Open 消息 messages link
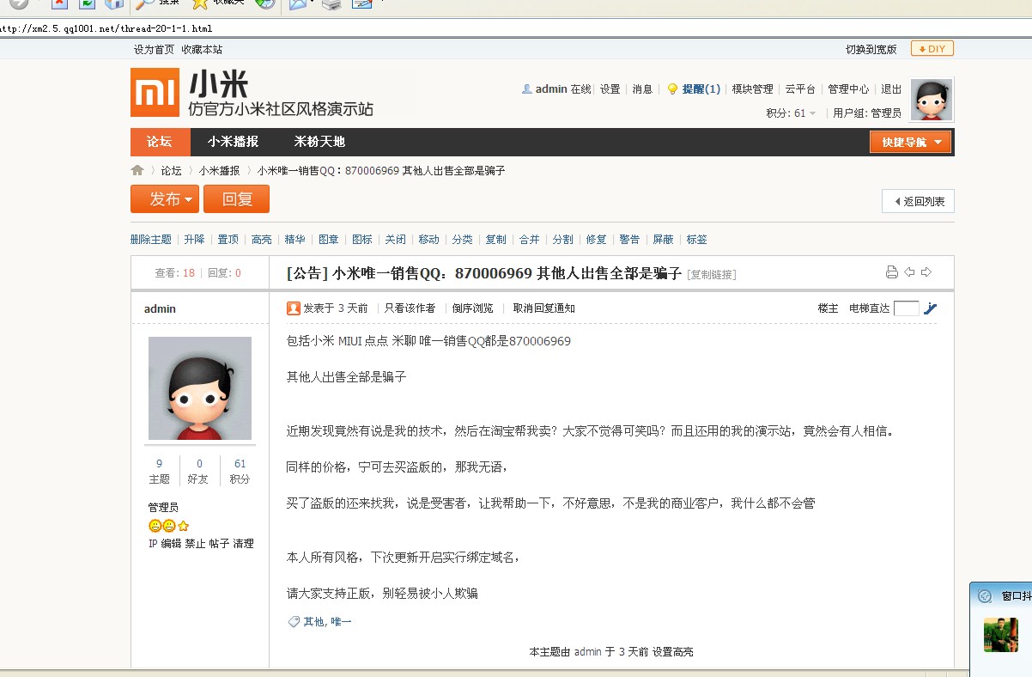This screenshot has height=677, width=1032. click(642, 89)
